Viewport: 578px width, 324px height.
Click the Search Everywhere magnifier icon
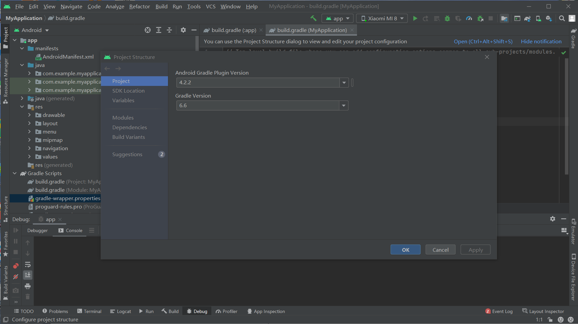562,18
